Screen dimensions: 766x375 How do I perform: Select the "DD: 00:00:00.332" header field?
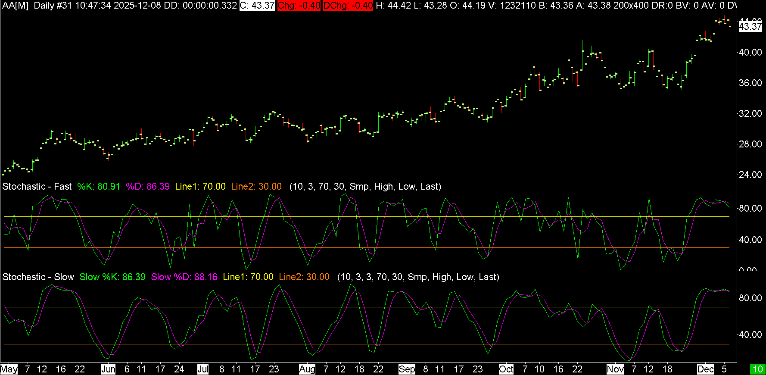(x=200, y=6)
